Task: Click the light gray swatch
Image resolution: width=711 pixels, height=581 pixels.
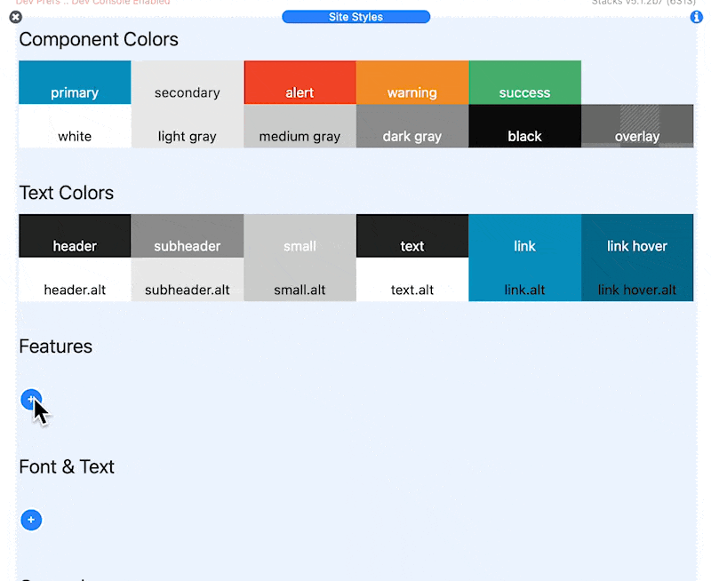Action: coord(187,126)
